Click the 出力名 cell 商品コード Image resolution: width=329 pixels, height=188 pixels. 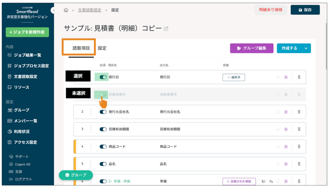[x=168, y=147]
